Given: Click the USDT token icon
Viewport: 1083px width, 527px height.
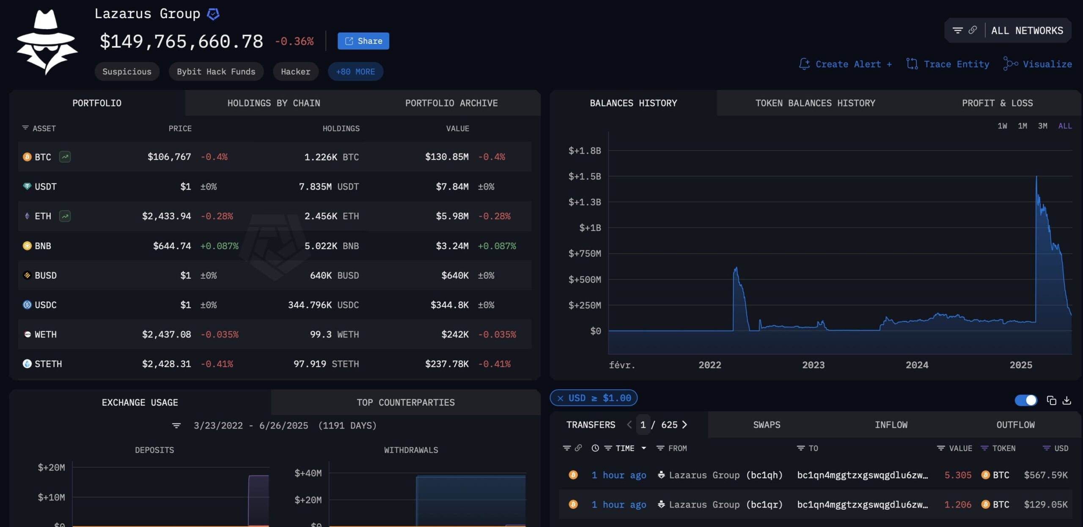Looking at the screenshot, I should tap(27, 186).
